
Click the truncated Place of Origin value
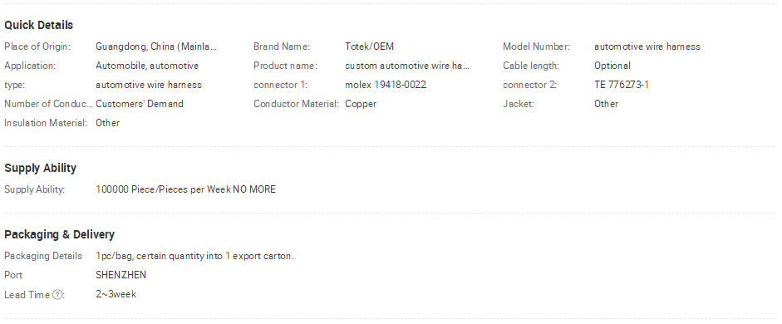[156, 47]
